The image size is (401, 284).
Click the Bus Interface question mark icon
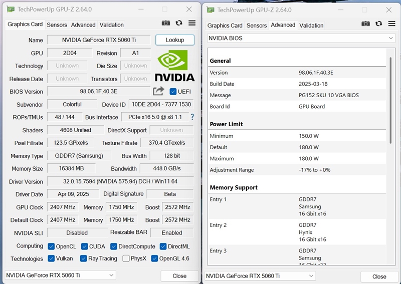(192, 117)
